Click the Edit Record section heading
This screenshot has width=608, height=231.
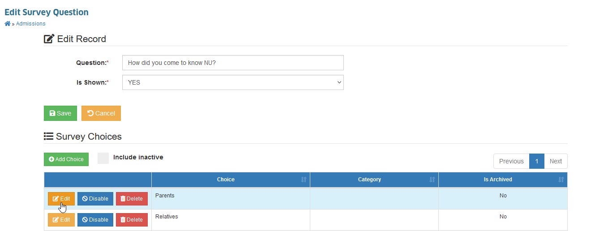point(75,39)
